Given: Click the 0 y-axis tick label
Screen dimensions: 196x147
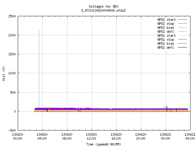Looking at the screenshot, I should pos(15,111).
